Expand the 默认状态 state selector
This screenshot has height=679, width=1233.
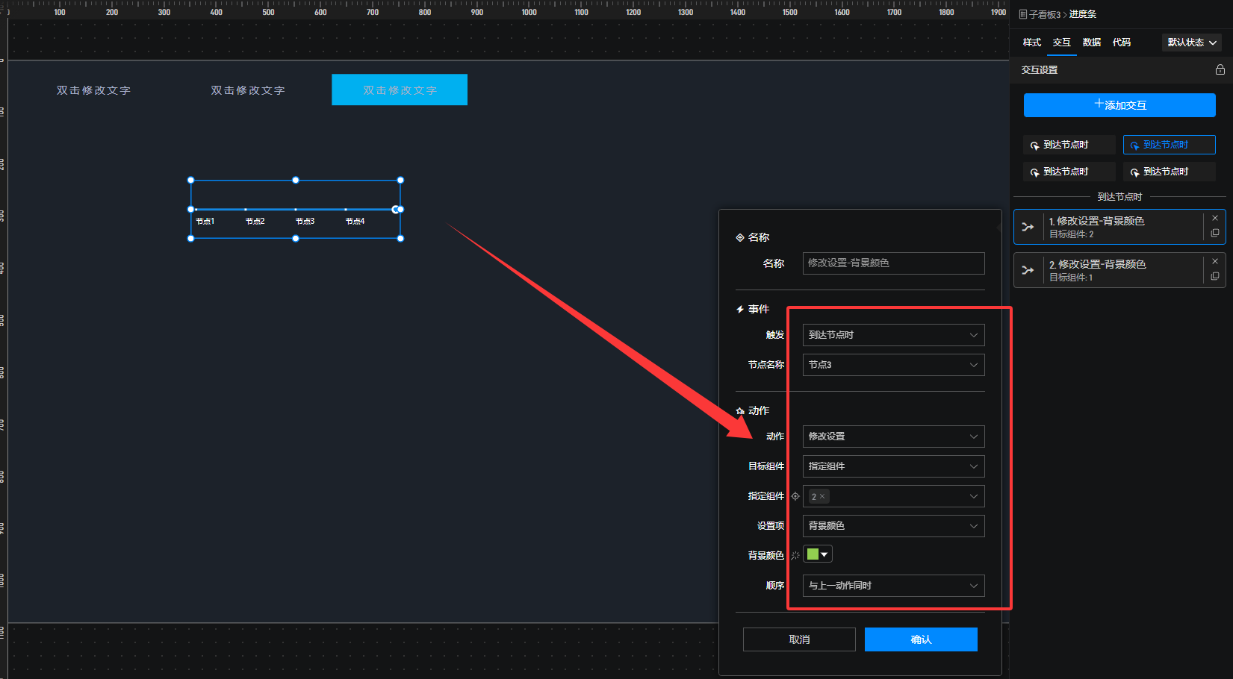tap(1191, 43)
